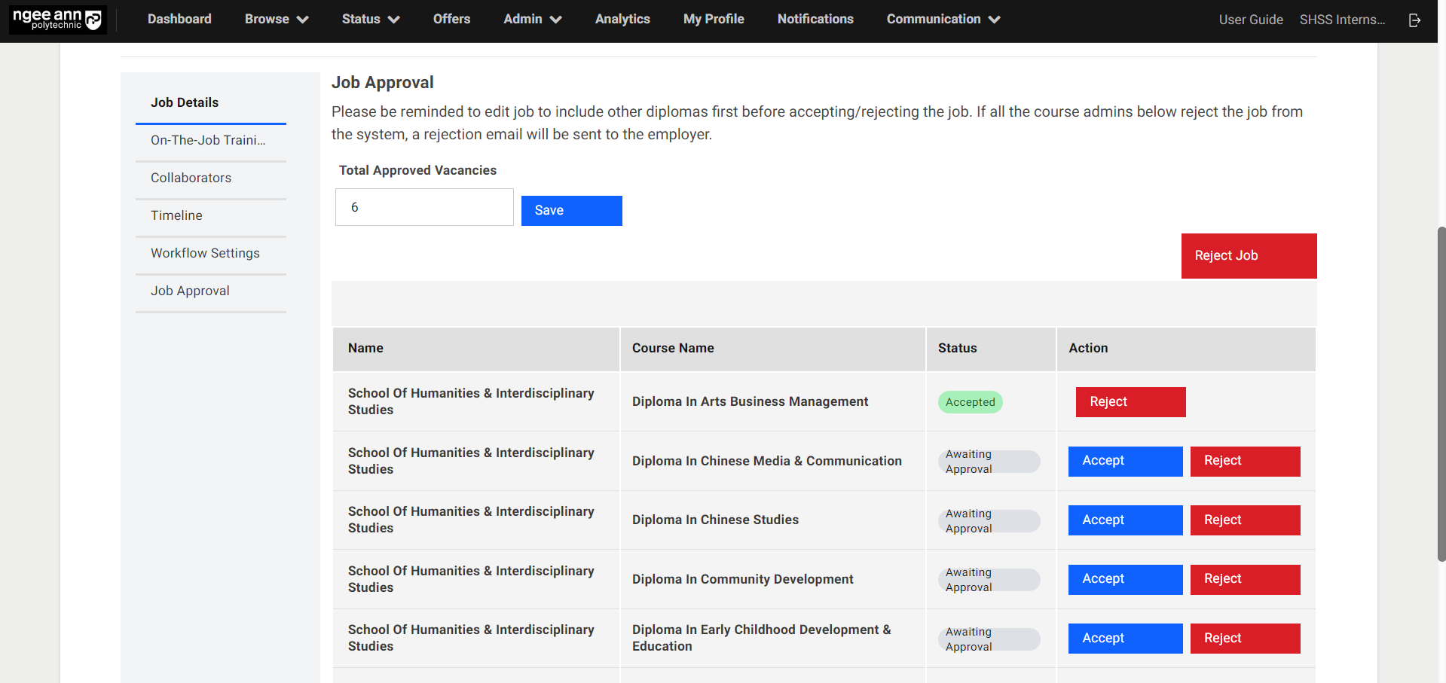Reject the Diploma In Arts Business Management course

pyautogui.click(x=1130, y=402)
